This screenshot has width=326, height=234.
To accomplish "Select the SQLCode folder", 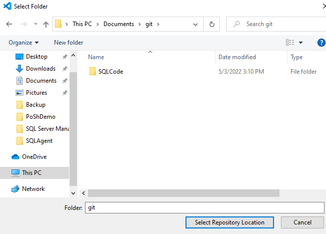I will pos(110,72).
